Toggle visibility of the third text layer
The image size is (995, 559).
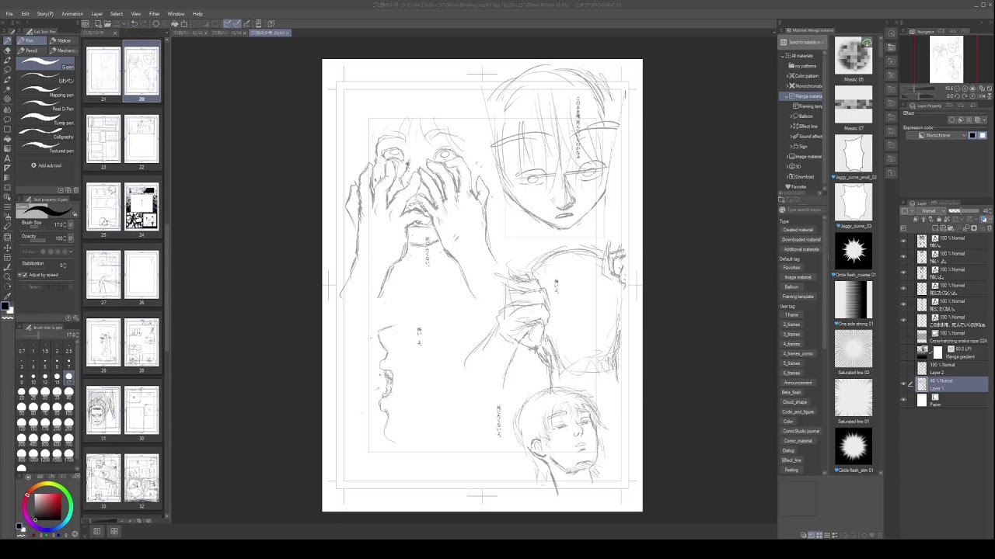click(x=903, y=273)
